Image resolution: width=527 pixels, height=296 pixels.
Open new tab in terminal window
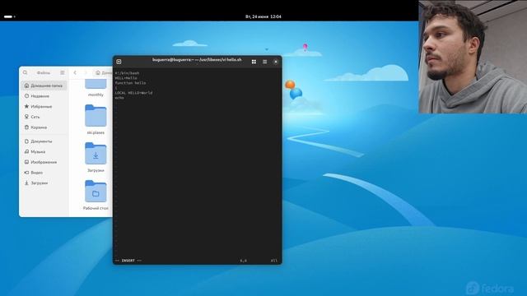tap(119, 62)
